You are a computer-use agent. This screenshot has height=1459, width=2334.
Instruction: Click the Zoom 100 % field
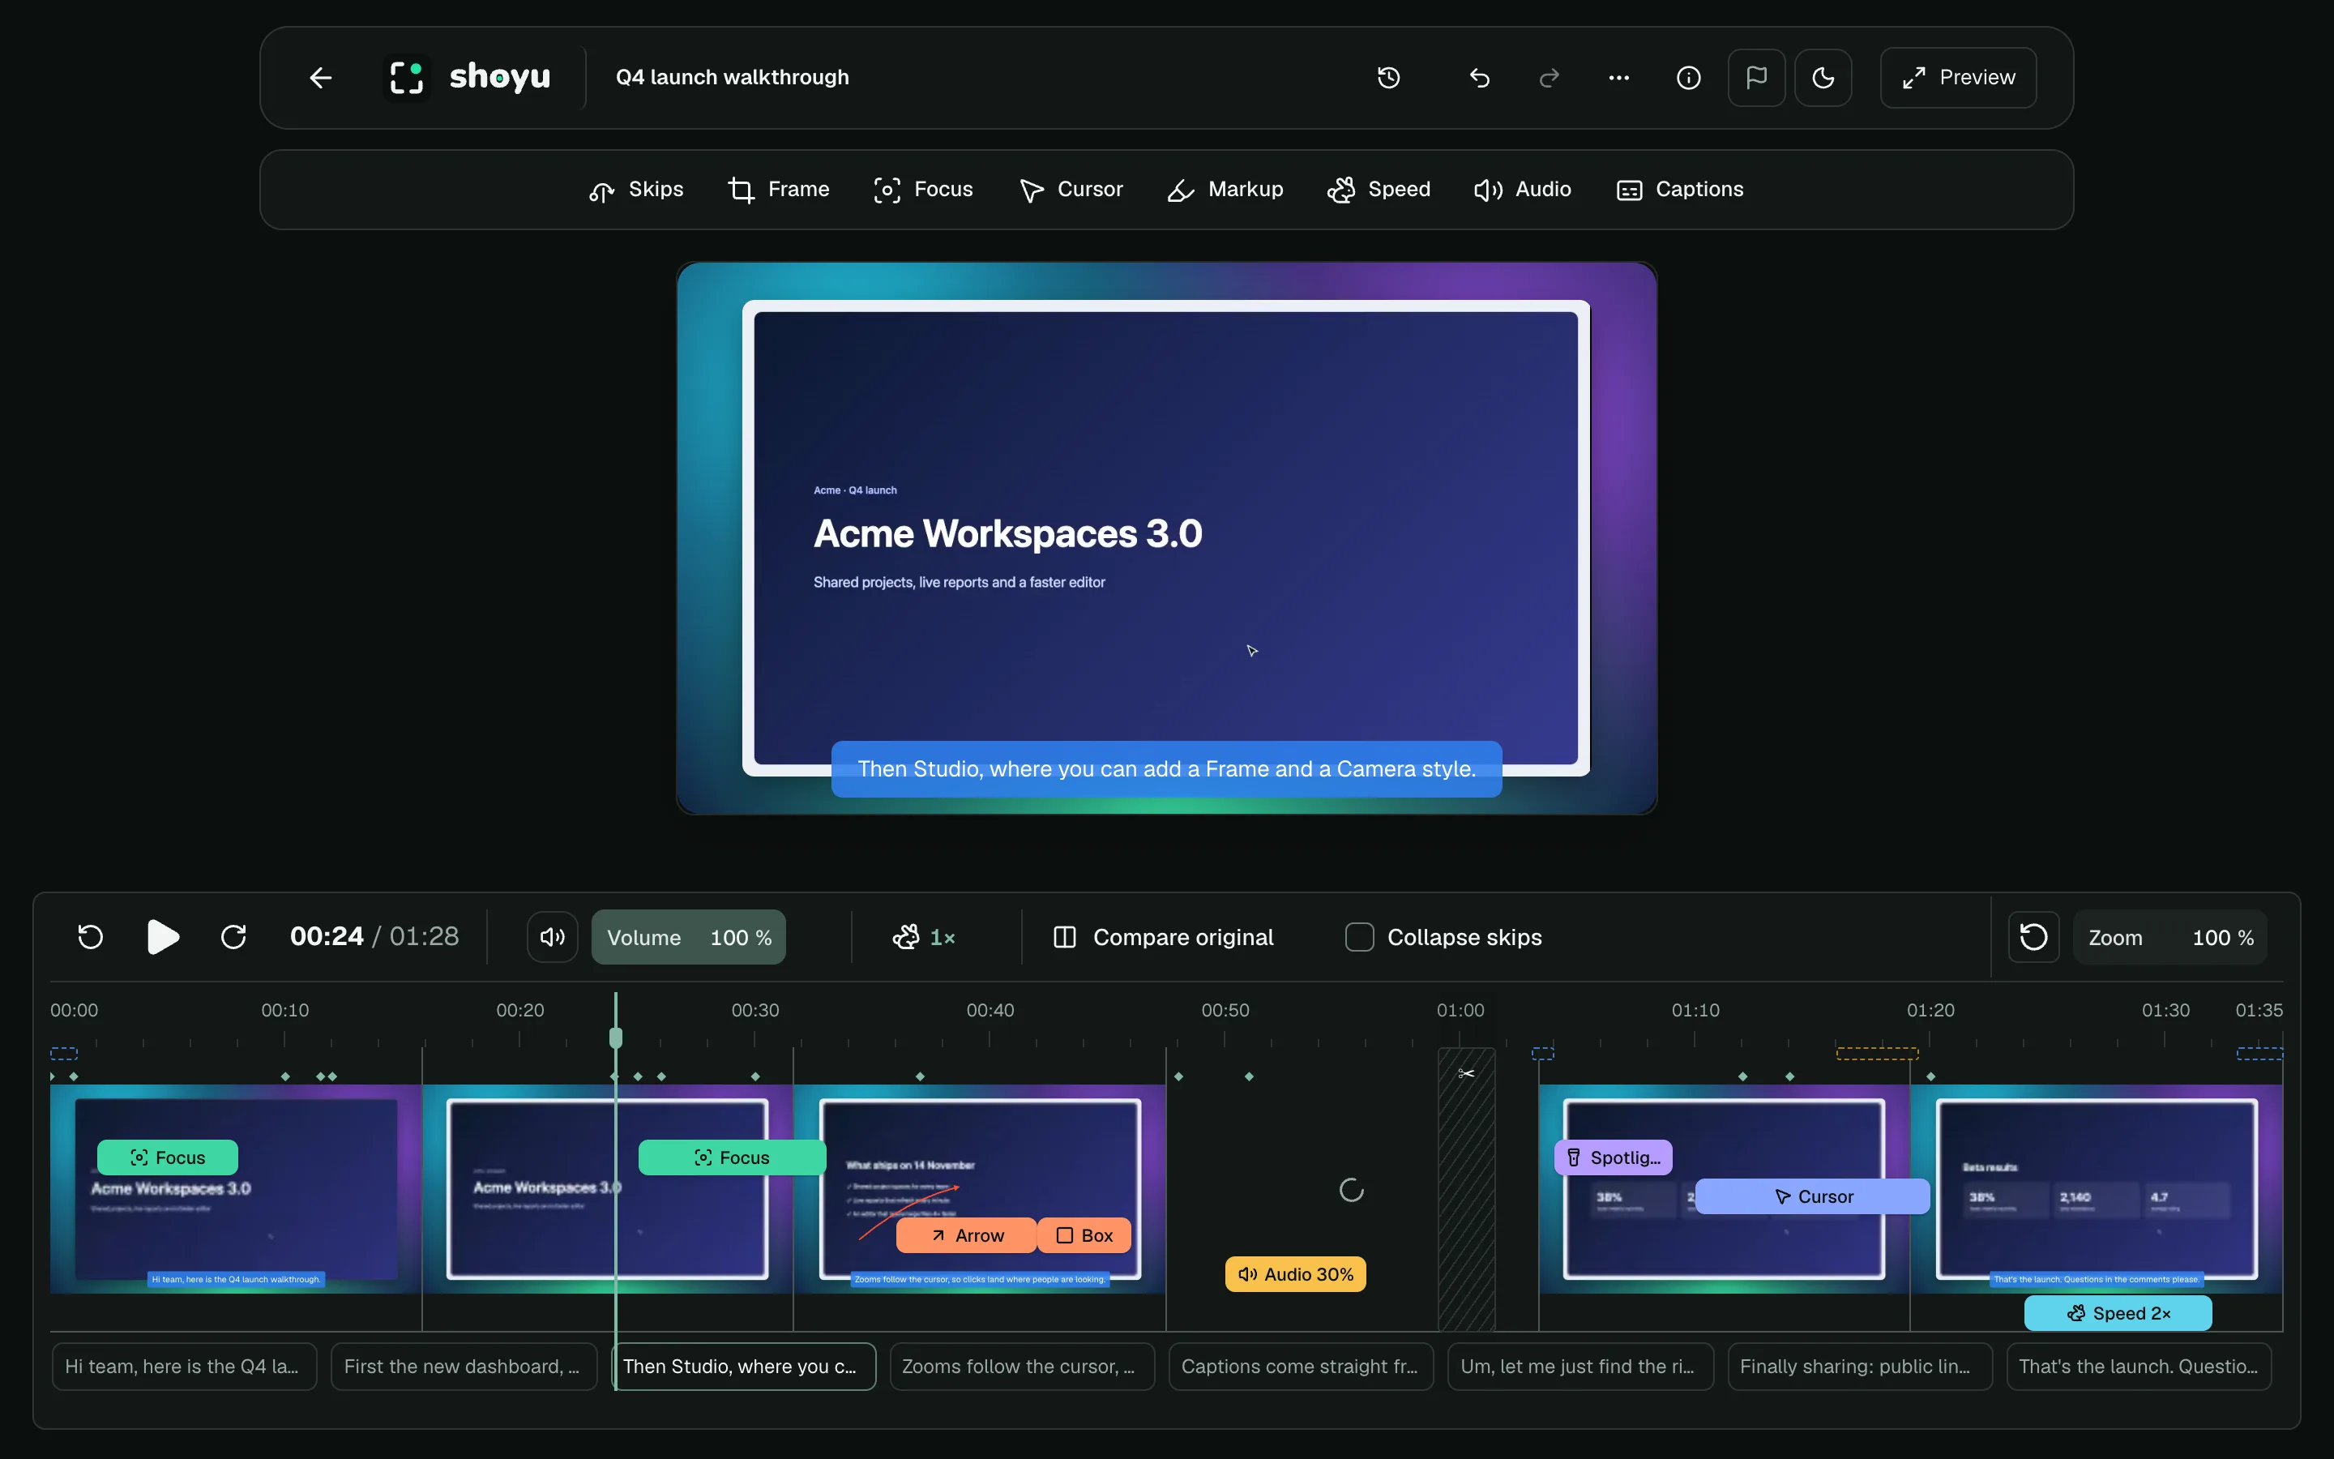[x=2170, y=937]
